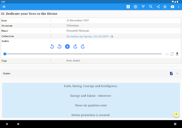This screenshot has width=182, height=128.
Task: Open the hamburger navigation menu
Action: point(4,7)
